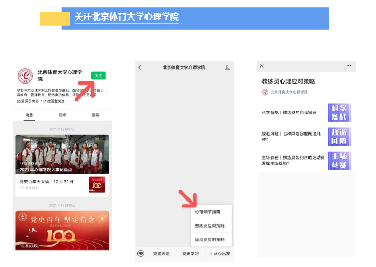Open article 科学备战｜教练员的自我管理
The height and width of the screenshot is (267, 376).
coord(289,113)
